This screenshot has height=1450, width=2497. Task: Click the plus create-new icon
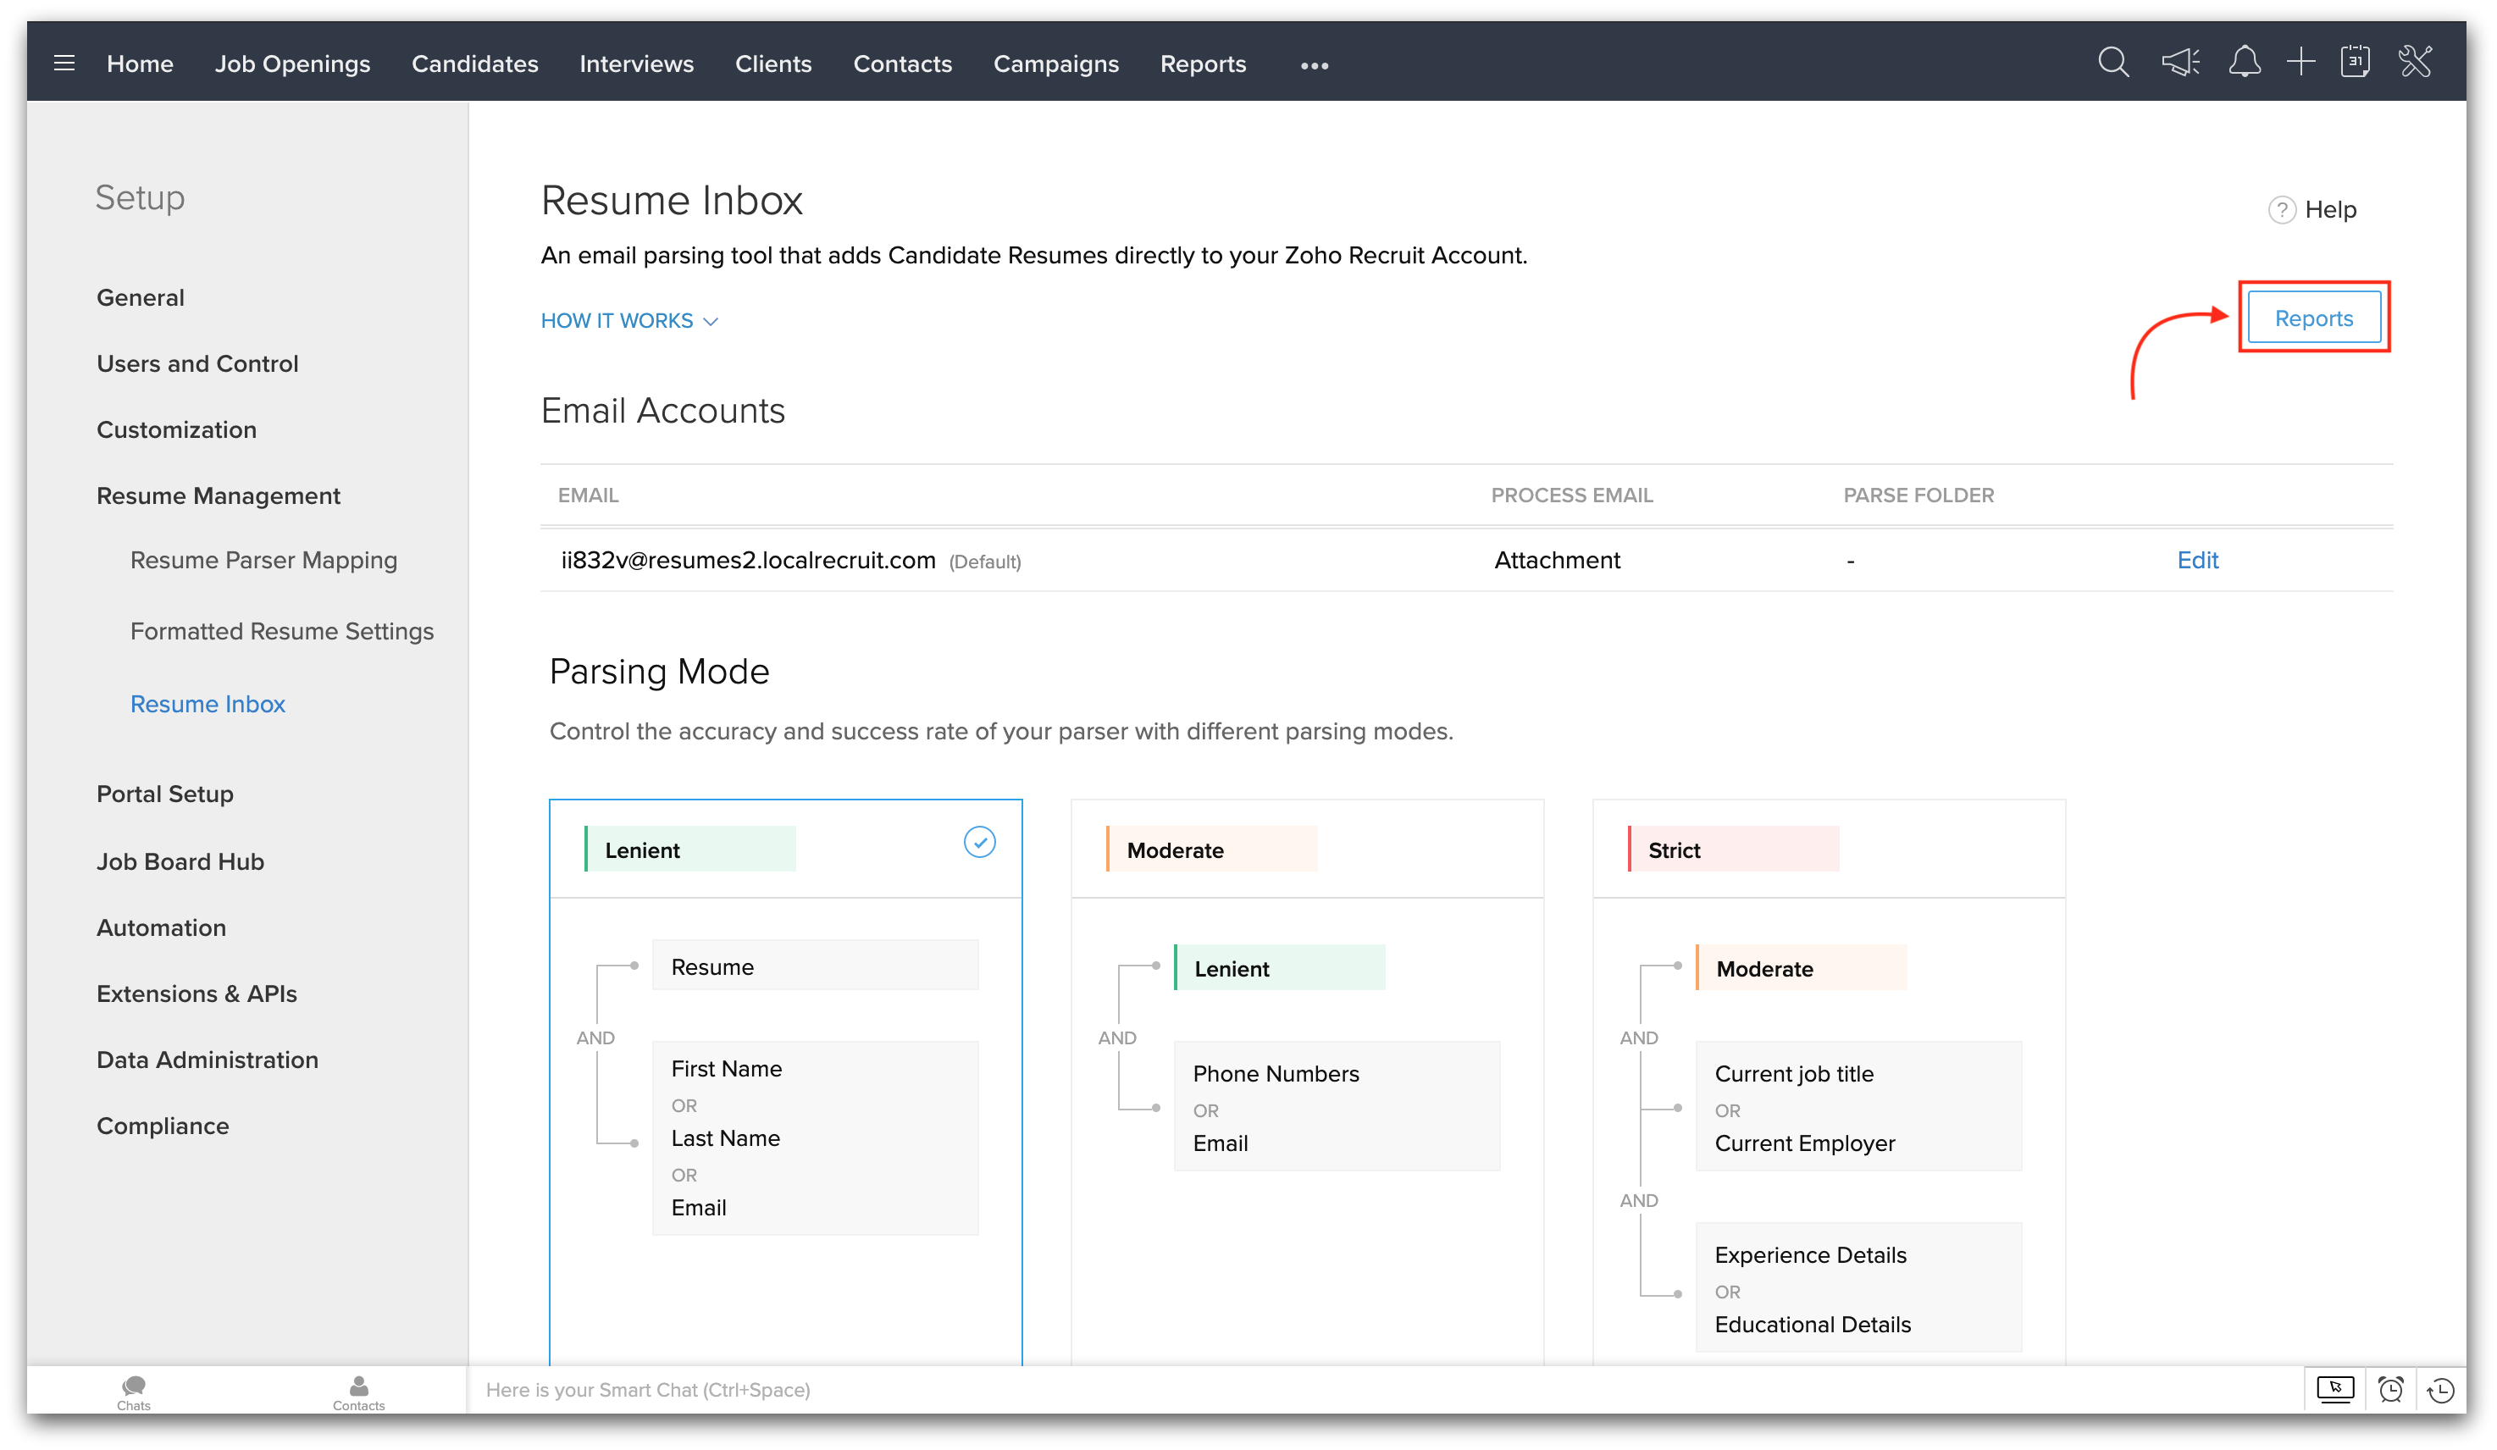click(2300, 63)
